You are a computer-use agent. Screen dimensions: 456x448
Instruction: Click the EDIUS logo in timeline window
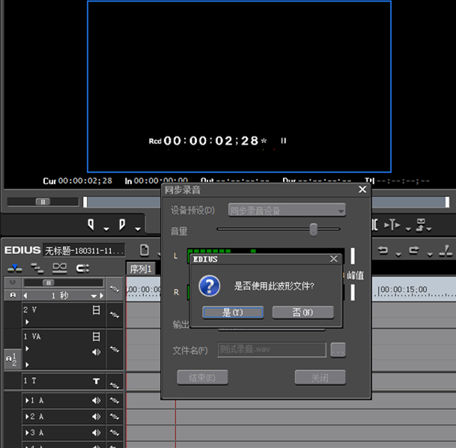click(x=22, y=250)
